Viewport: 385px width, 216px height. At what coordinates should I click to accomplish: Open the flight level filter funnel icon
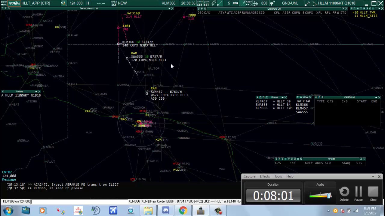272,3
